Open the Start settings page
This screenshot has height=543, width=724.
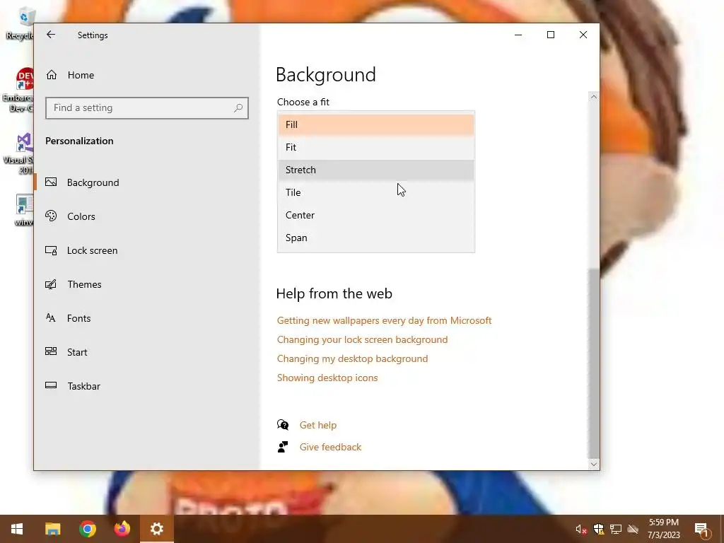(147, 352)
